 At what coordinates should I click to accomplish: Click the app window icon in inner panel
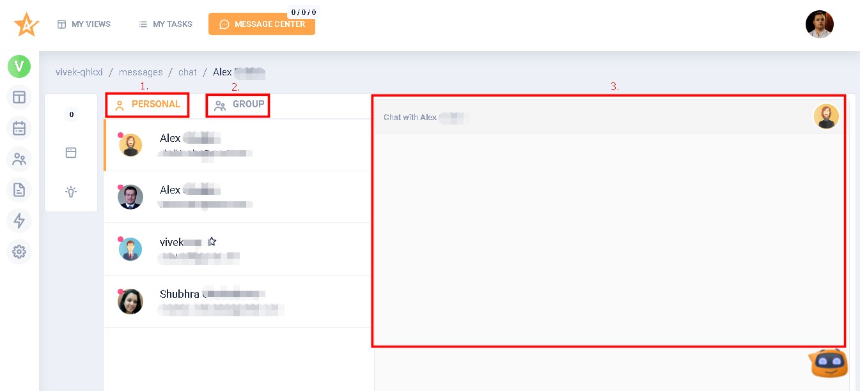coord(71,152)
